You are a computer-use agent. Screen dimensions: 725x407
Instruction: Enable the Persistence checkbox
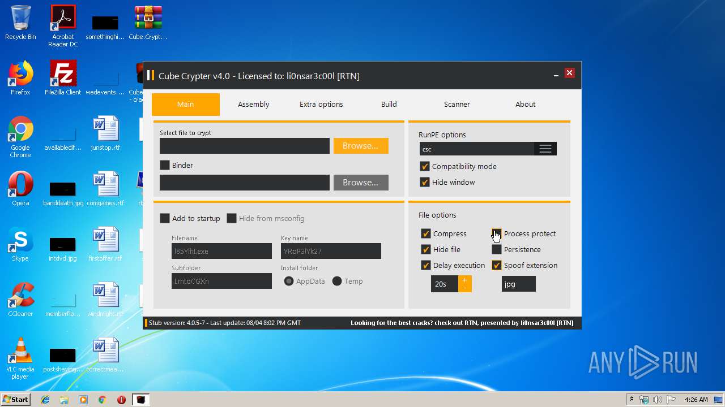[497, 249]
